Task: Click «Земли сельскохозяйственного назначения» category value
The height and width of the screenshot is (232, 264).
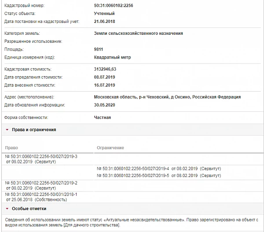Action: (x=138, y=33)
